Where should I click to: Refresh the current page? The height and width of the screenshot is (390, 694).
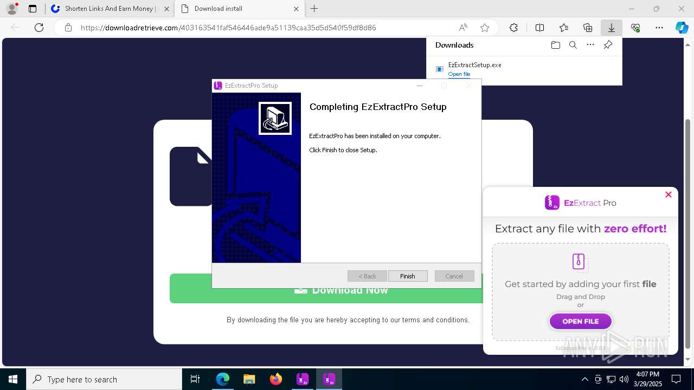tap(39, 28)
